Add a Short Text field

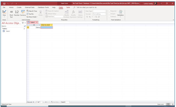11,14
